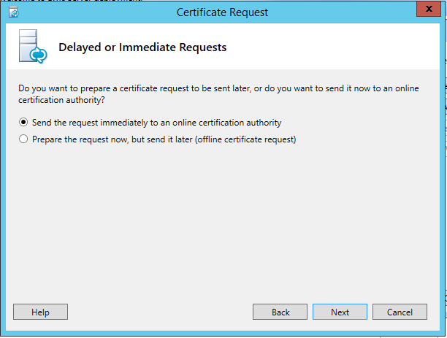This screenshot has width=447, height=338.
Task: Click the server certificate icon in header
Action: [32, 47]
